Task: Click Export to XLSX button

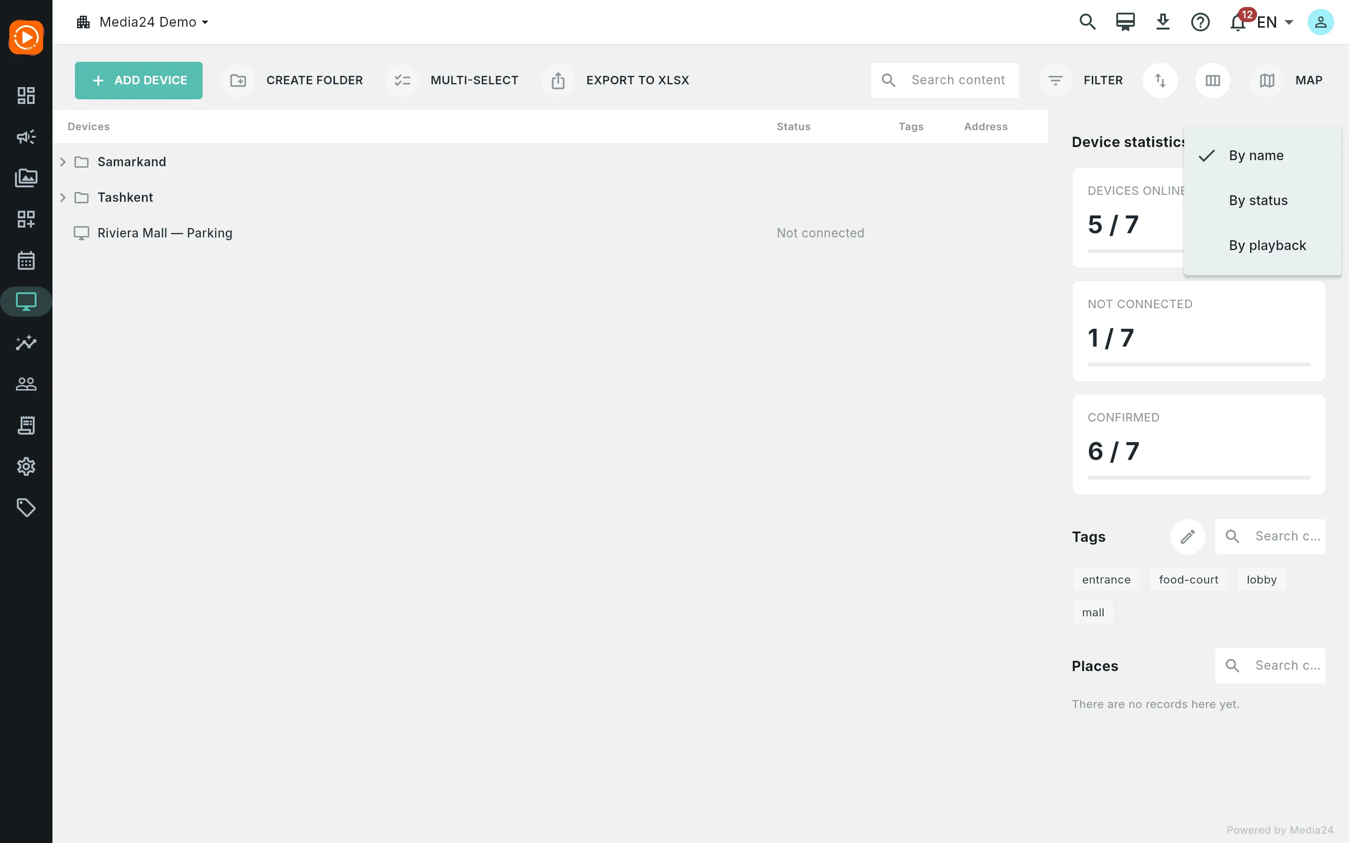Action: click(616, 80)
